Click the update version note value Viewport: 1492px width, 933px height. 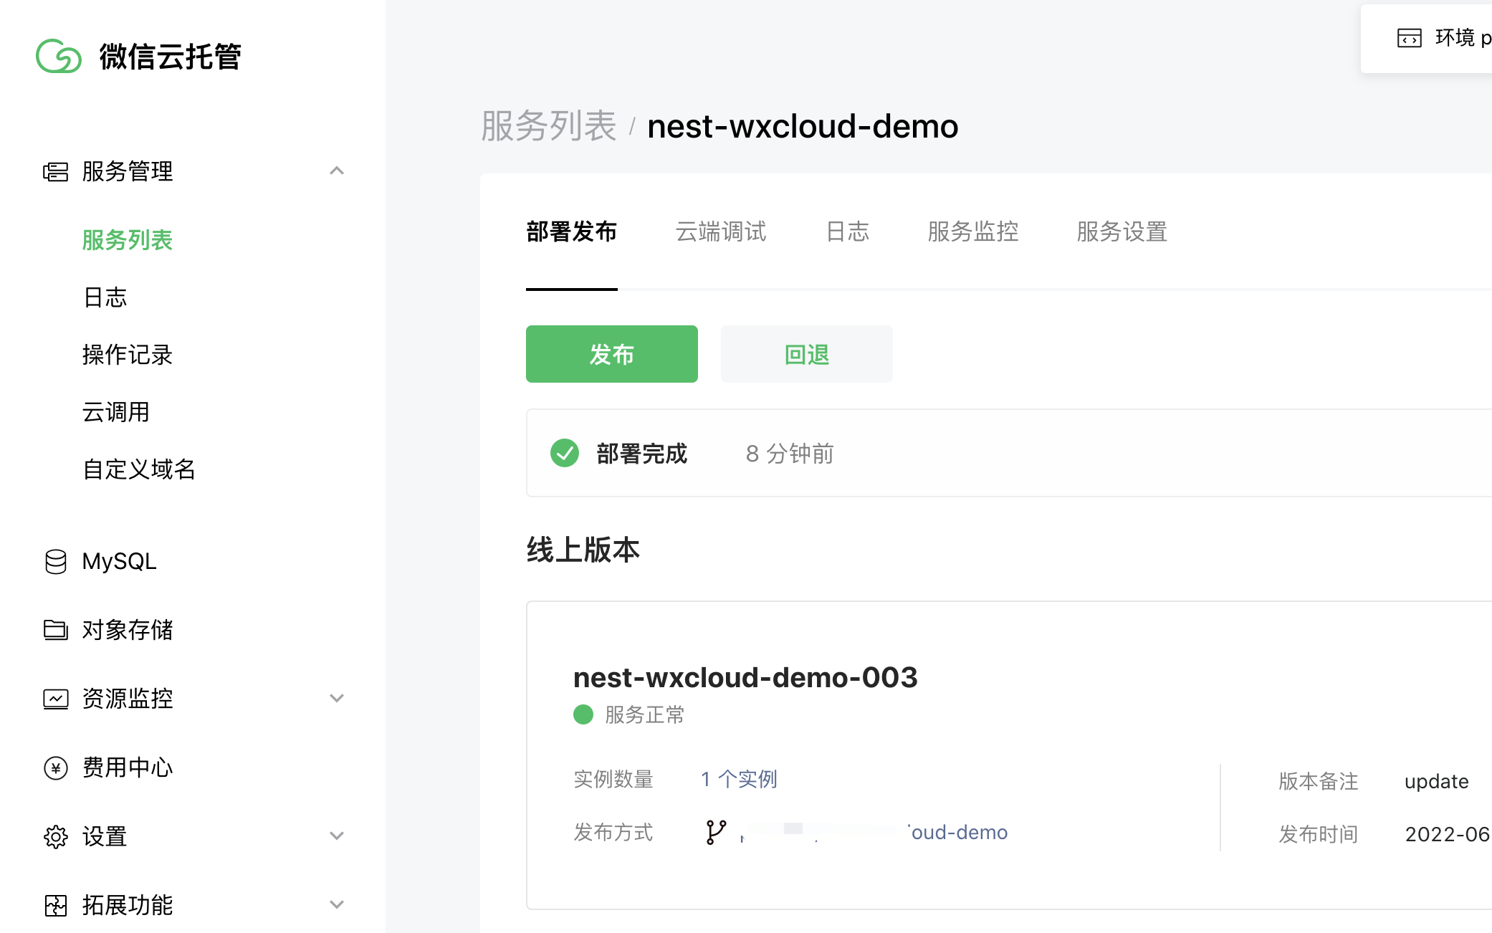tap(1437, 781)
